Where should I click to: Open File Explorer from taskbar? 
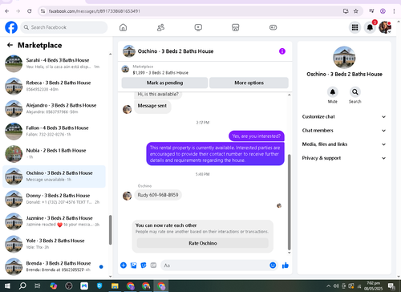click(115, 286)
